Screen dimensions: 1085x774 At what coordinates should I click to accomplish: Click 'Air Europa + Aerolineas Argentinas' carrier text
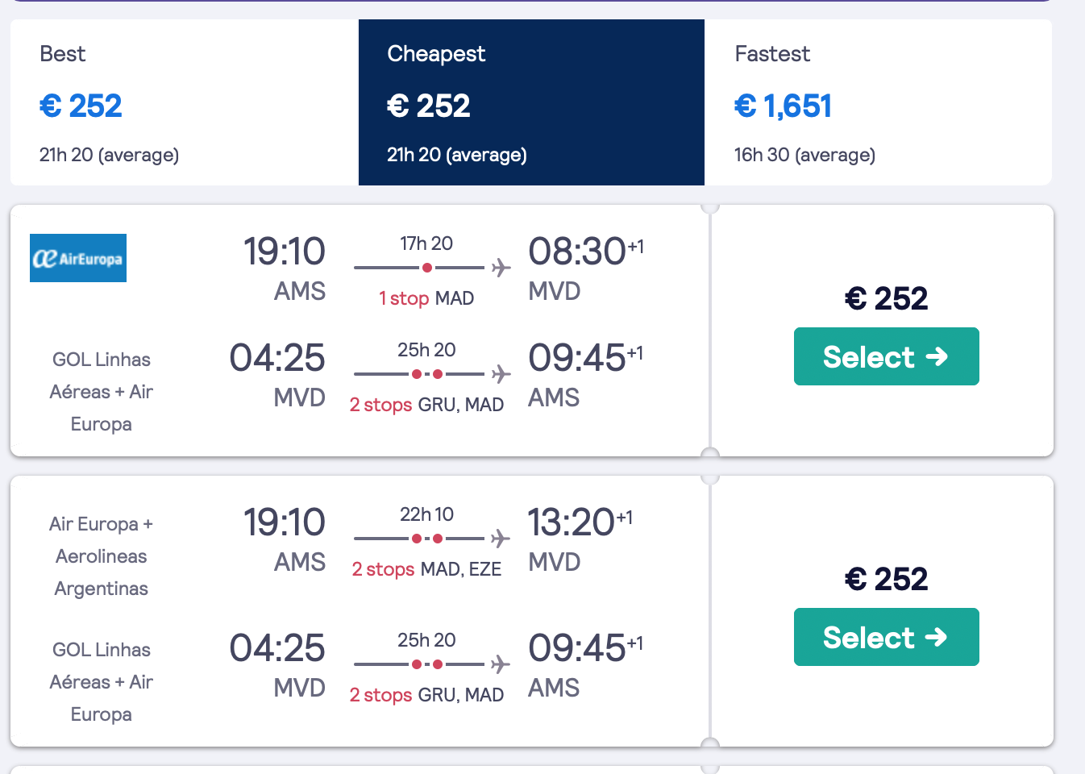102,556
